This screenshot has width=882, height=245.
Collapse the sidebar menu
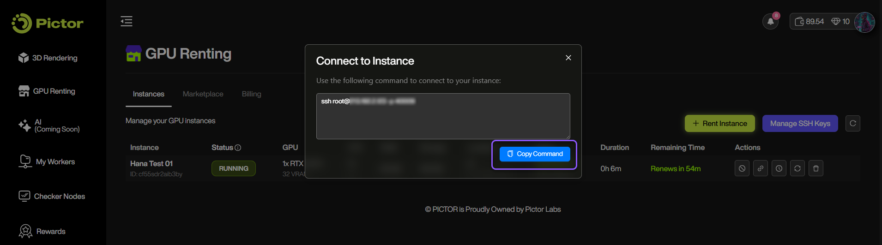[x=127, y=21]
